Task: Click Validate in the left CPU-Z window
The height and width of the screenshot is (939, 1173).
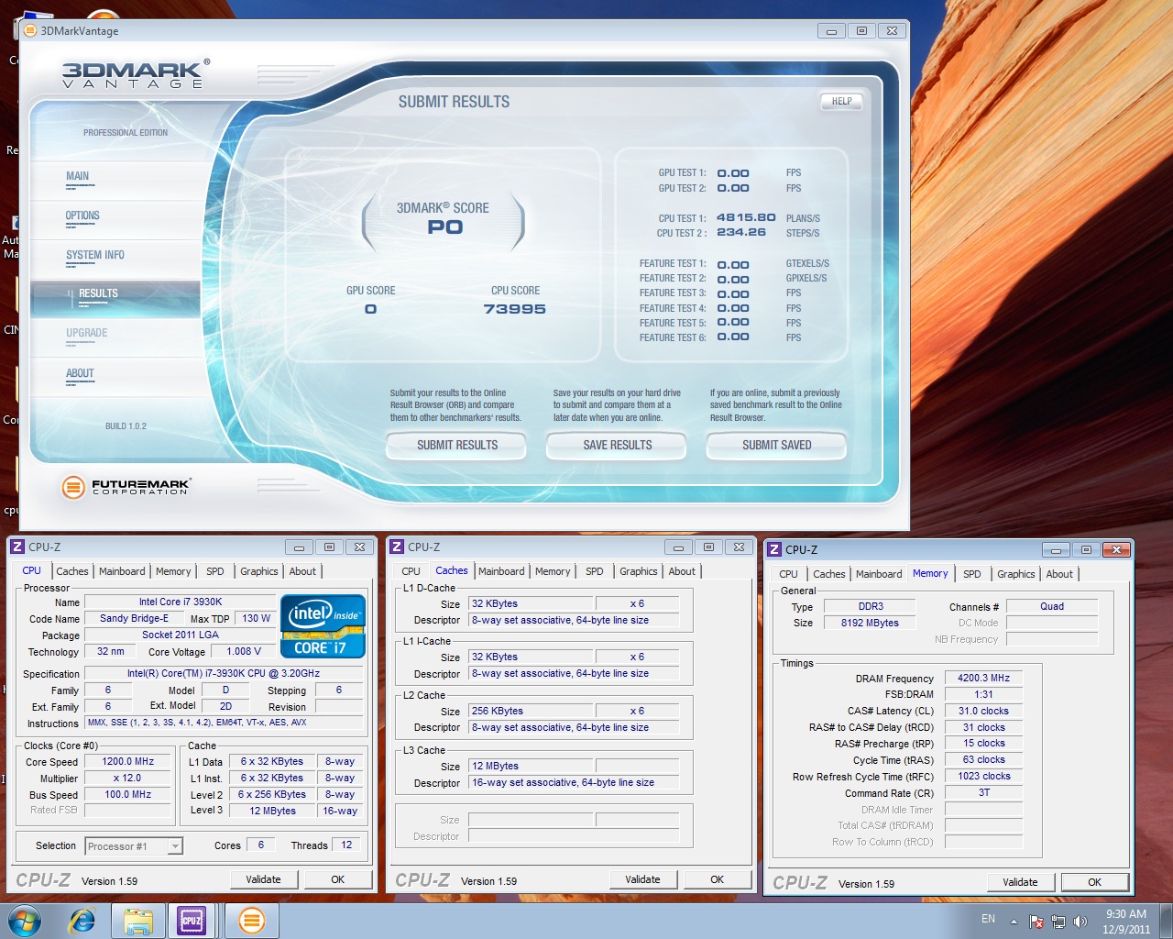Action: pos(263,879)
